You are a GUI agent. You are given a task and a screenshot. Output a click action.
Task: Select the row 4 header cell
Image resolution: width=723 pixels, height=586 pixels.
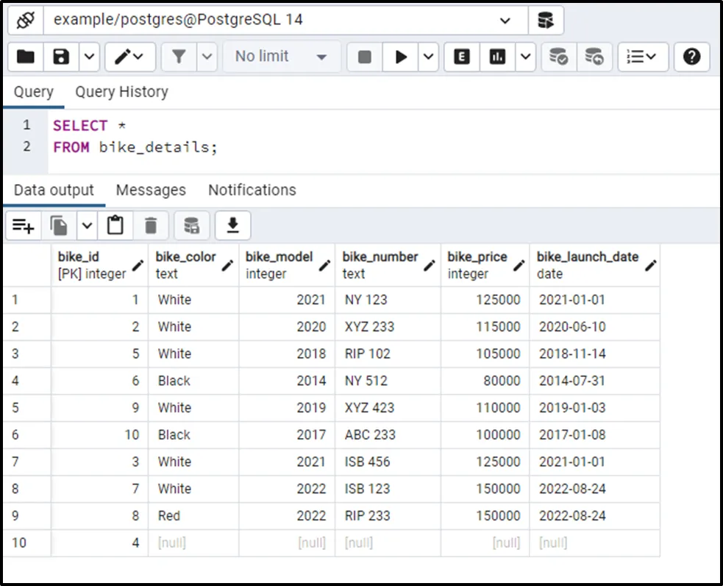coord(26,381)
